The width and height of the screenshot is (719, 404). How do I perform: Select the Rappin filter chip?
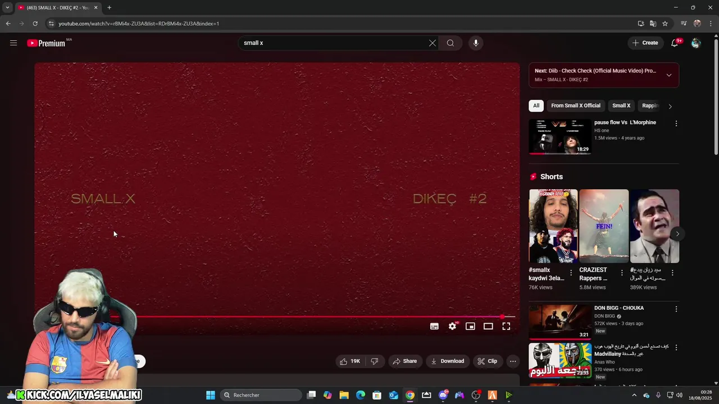[x=650, y=105]
